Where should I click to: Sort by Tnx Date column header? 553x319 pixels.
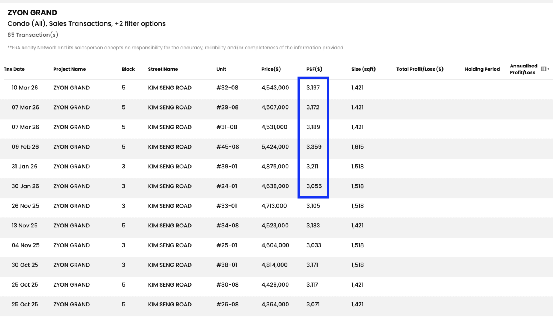14,69
